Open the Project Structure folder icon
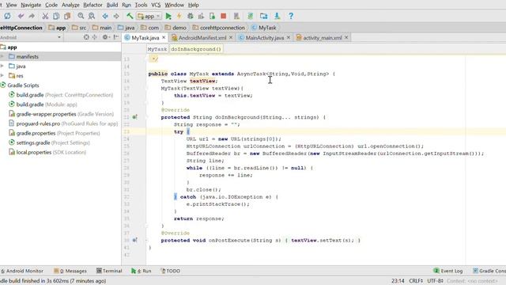Image resolution: width=506 pixels, height=285 pixels. (x=263, y=16)
